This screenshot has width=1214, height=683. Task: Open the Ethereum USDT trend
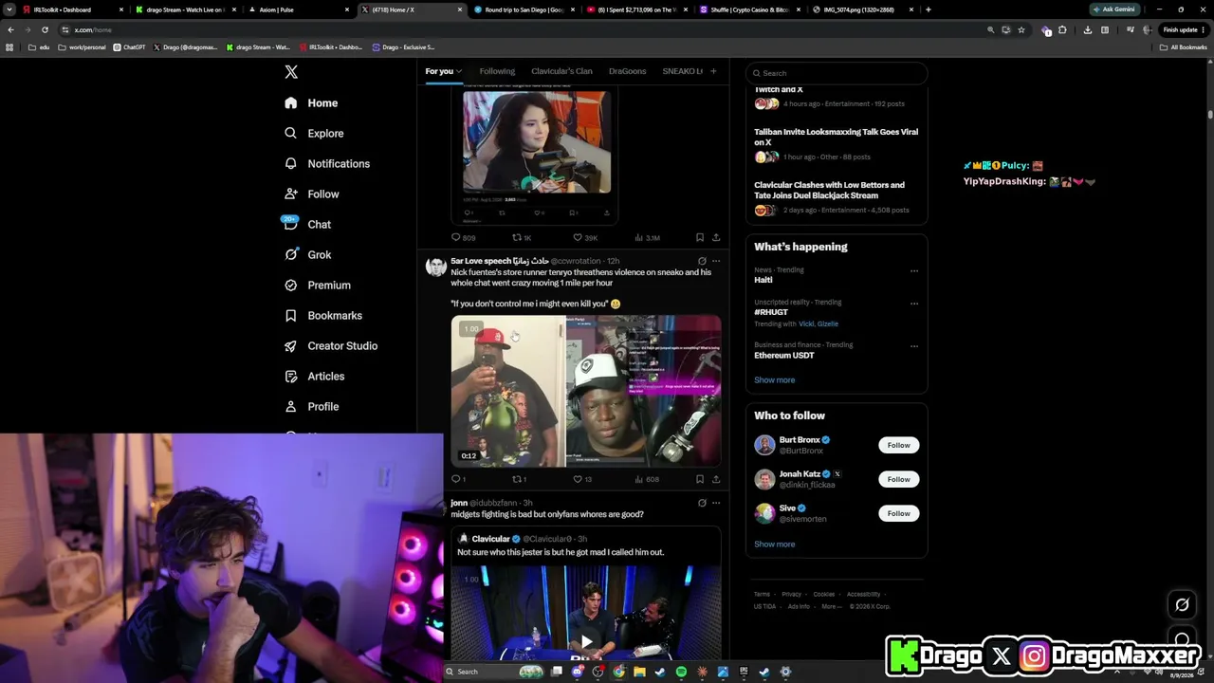tap(784, 355)
